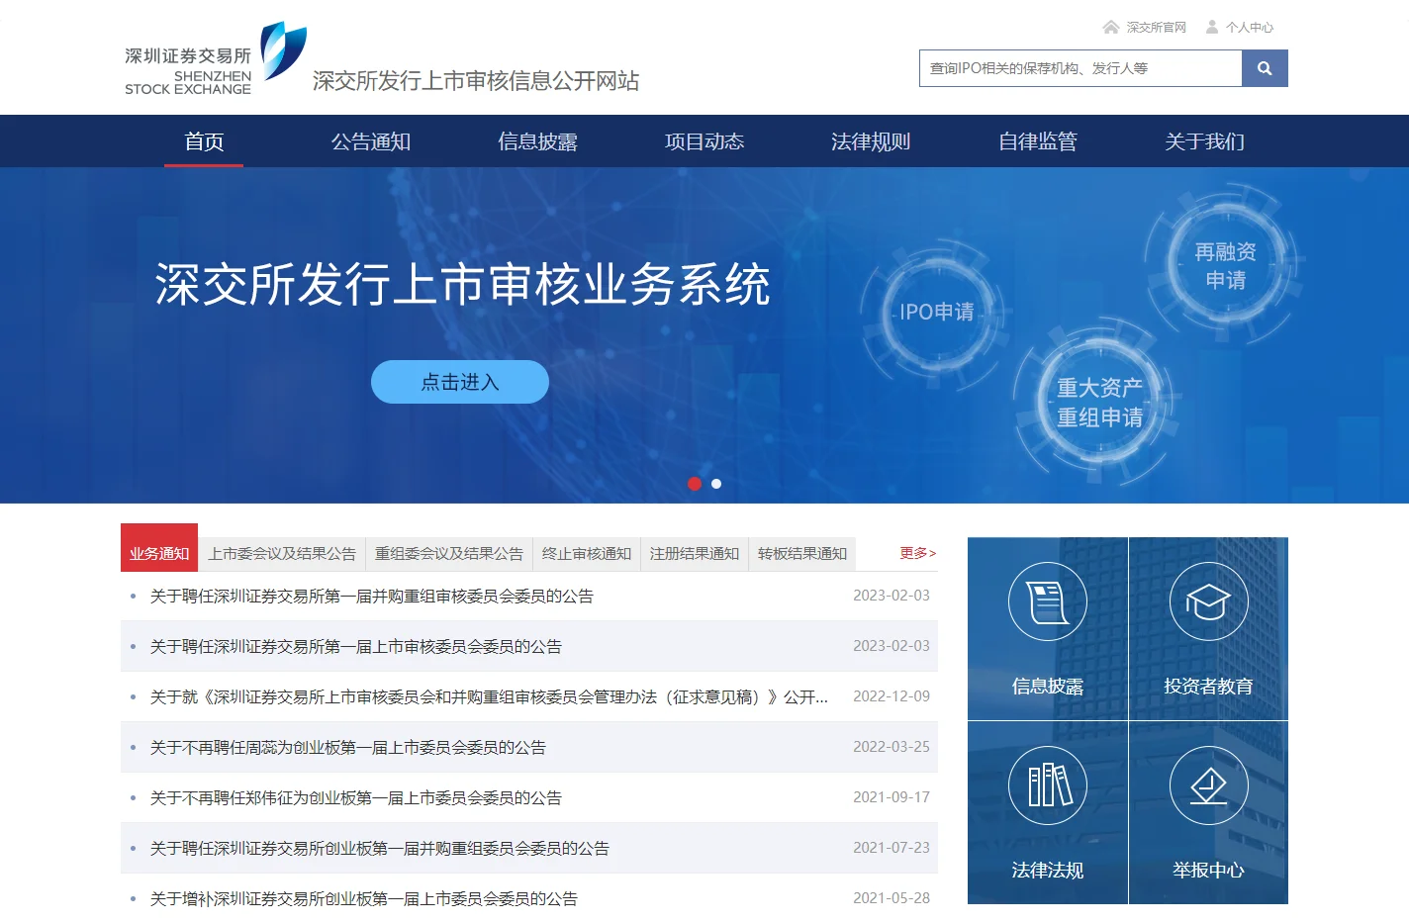1409x923 pixels.
Task: Click the IPO申请 circle graphic
Action: pos(936,313)
